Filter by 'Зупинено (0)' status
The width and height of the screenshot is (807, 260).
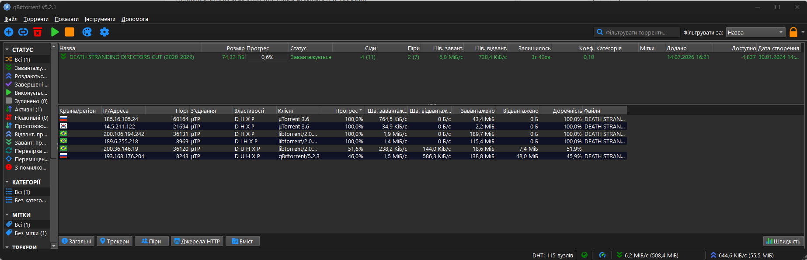tap(27, 101)
